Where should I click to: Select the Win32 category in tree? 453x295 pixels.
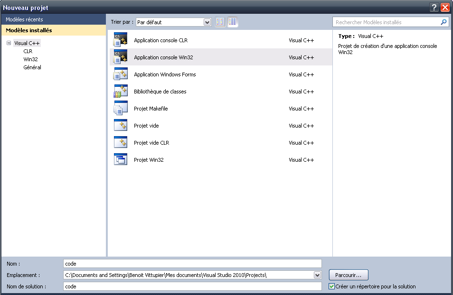(30, 59)
